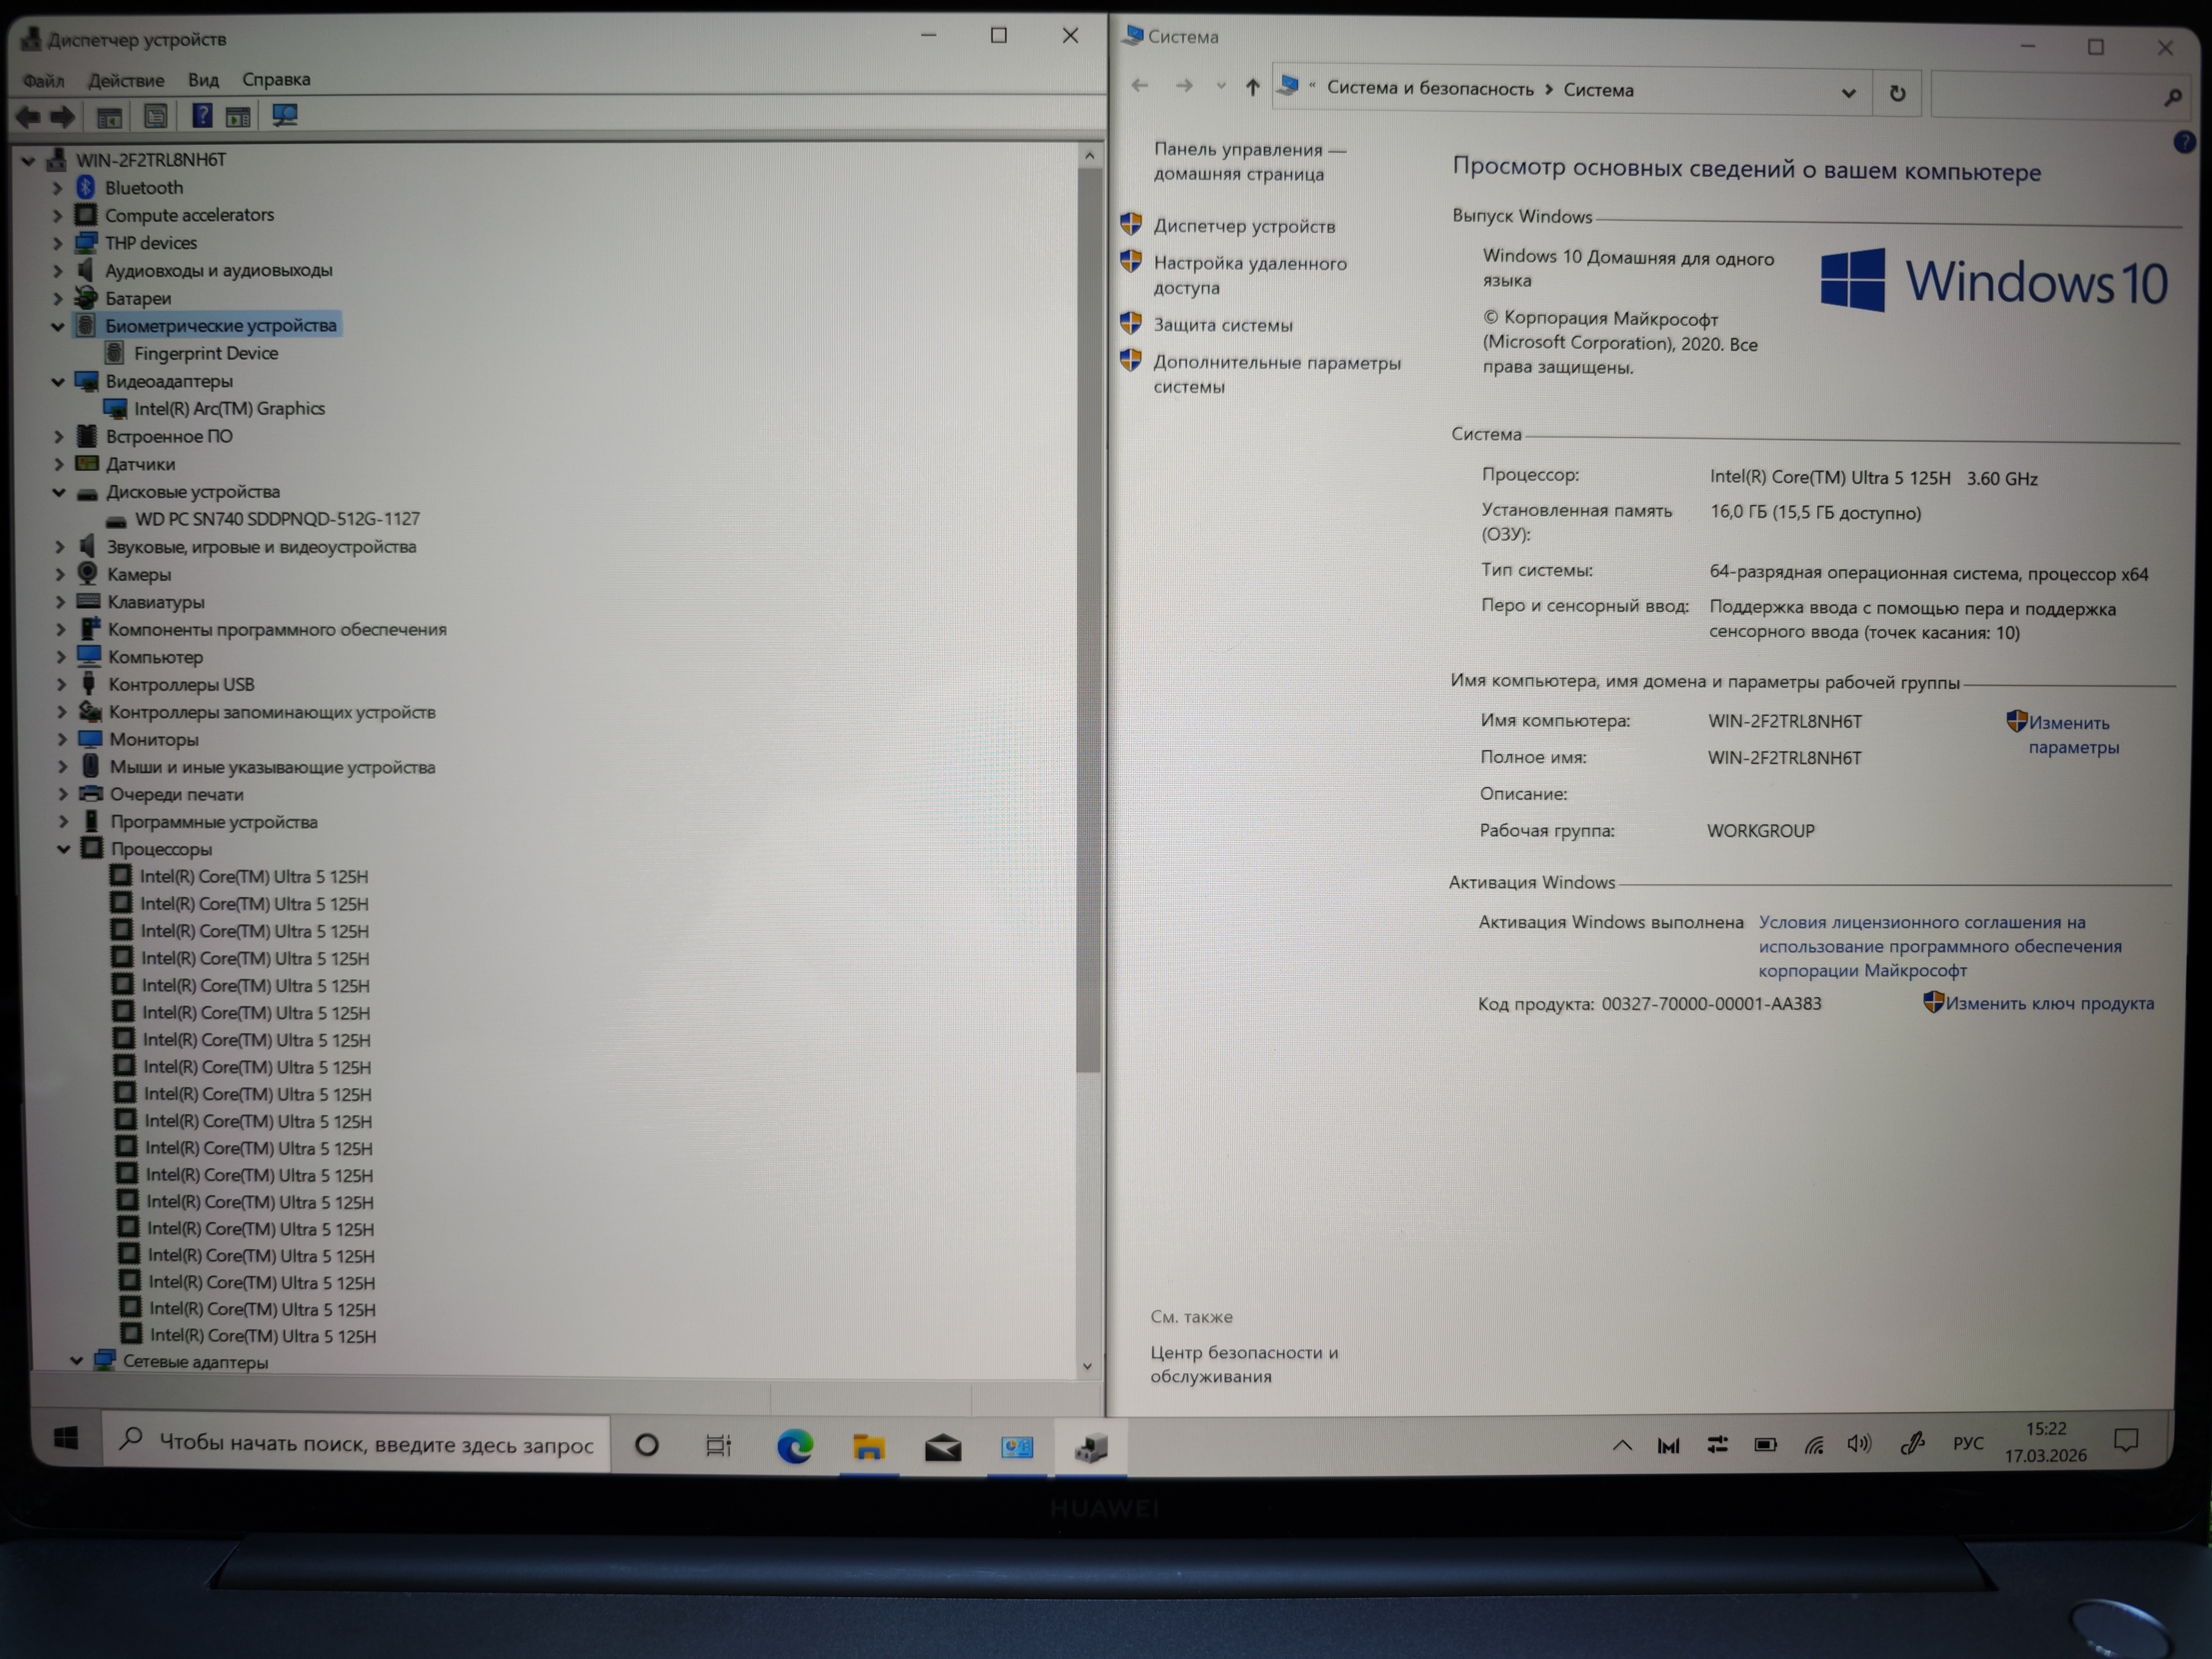Screen dimensions: 2212x1659
Task: Open address bar history dropdown
Action: pyautogui.click(x=1848, y=93)
